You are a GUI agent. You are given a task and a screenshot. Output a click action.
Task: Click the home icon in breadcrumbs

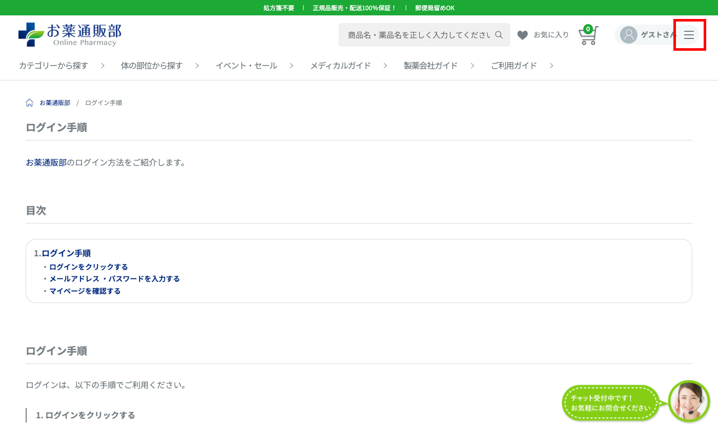pyautogui.click(x=29, y=102)
